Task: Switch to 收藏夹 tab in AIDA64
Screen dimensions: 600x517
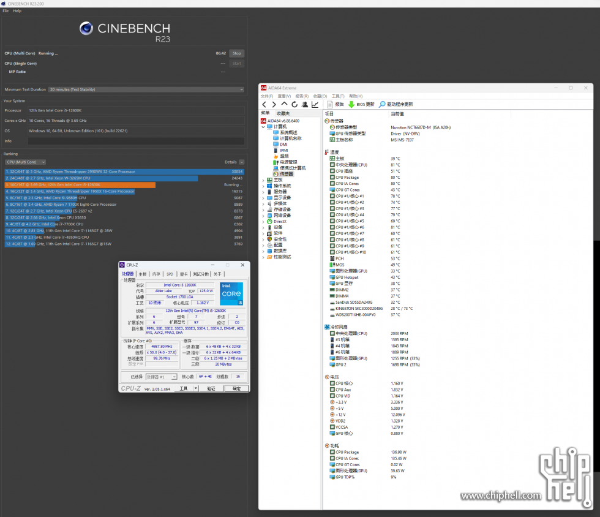Action: [x=283, y=113]
